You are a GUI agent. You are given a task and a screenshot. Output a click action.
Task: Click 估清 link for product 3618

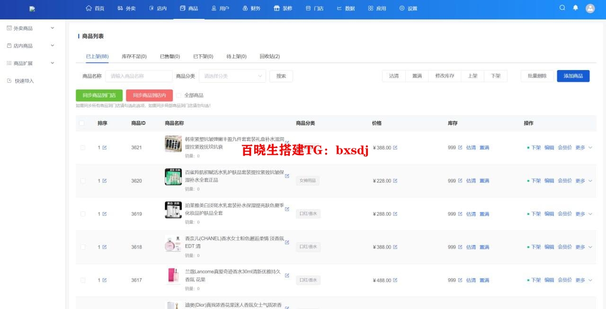(x=471, y=247)
